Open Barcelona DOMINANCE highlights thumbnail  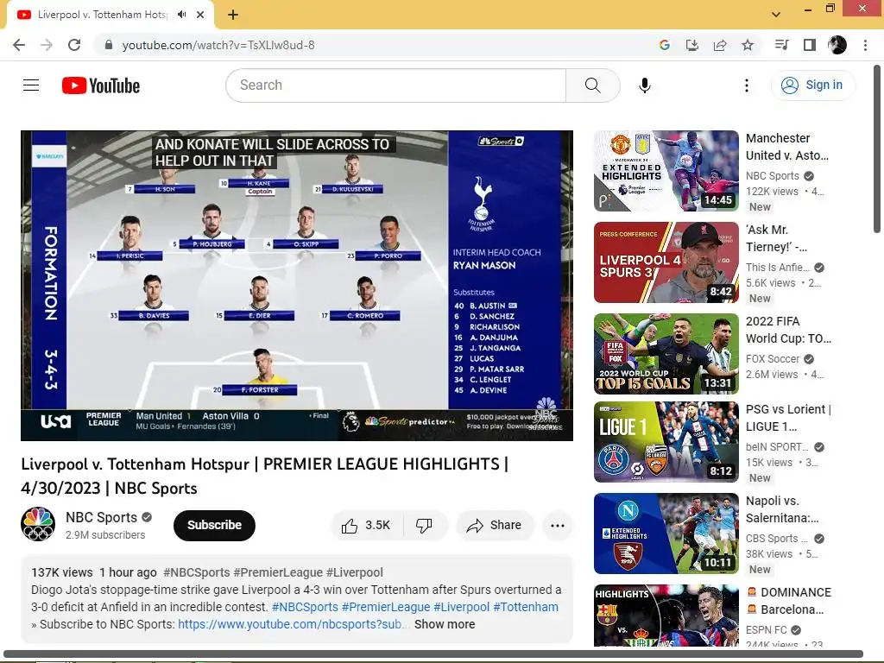coord(666,615)
